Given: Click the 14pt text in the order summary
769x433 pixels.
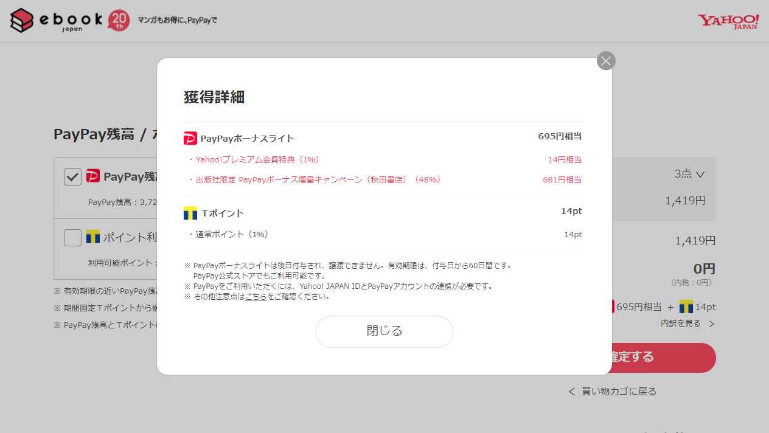Looking at the screenshot, I should click(x=706, y=307).
